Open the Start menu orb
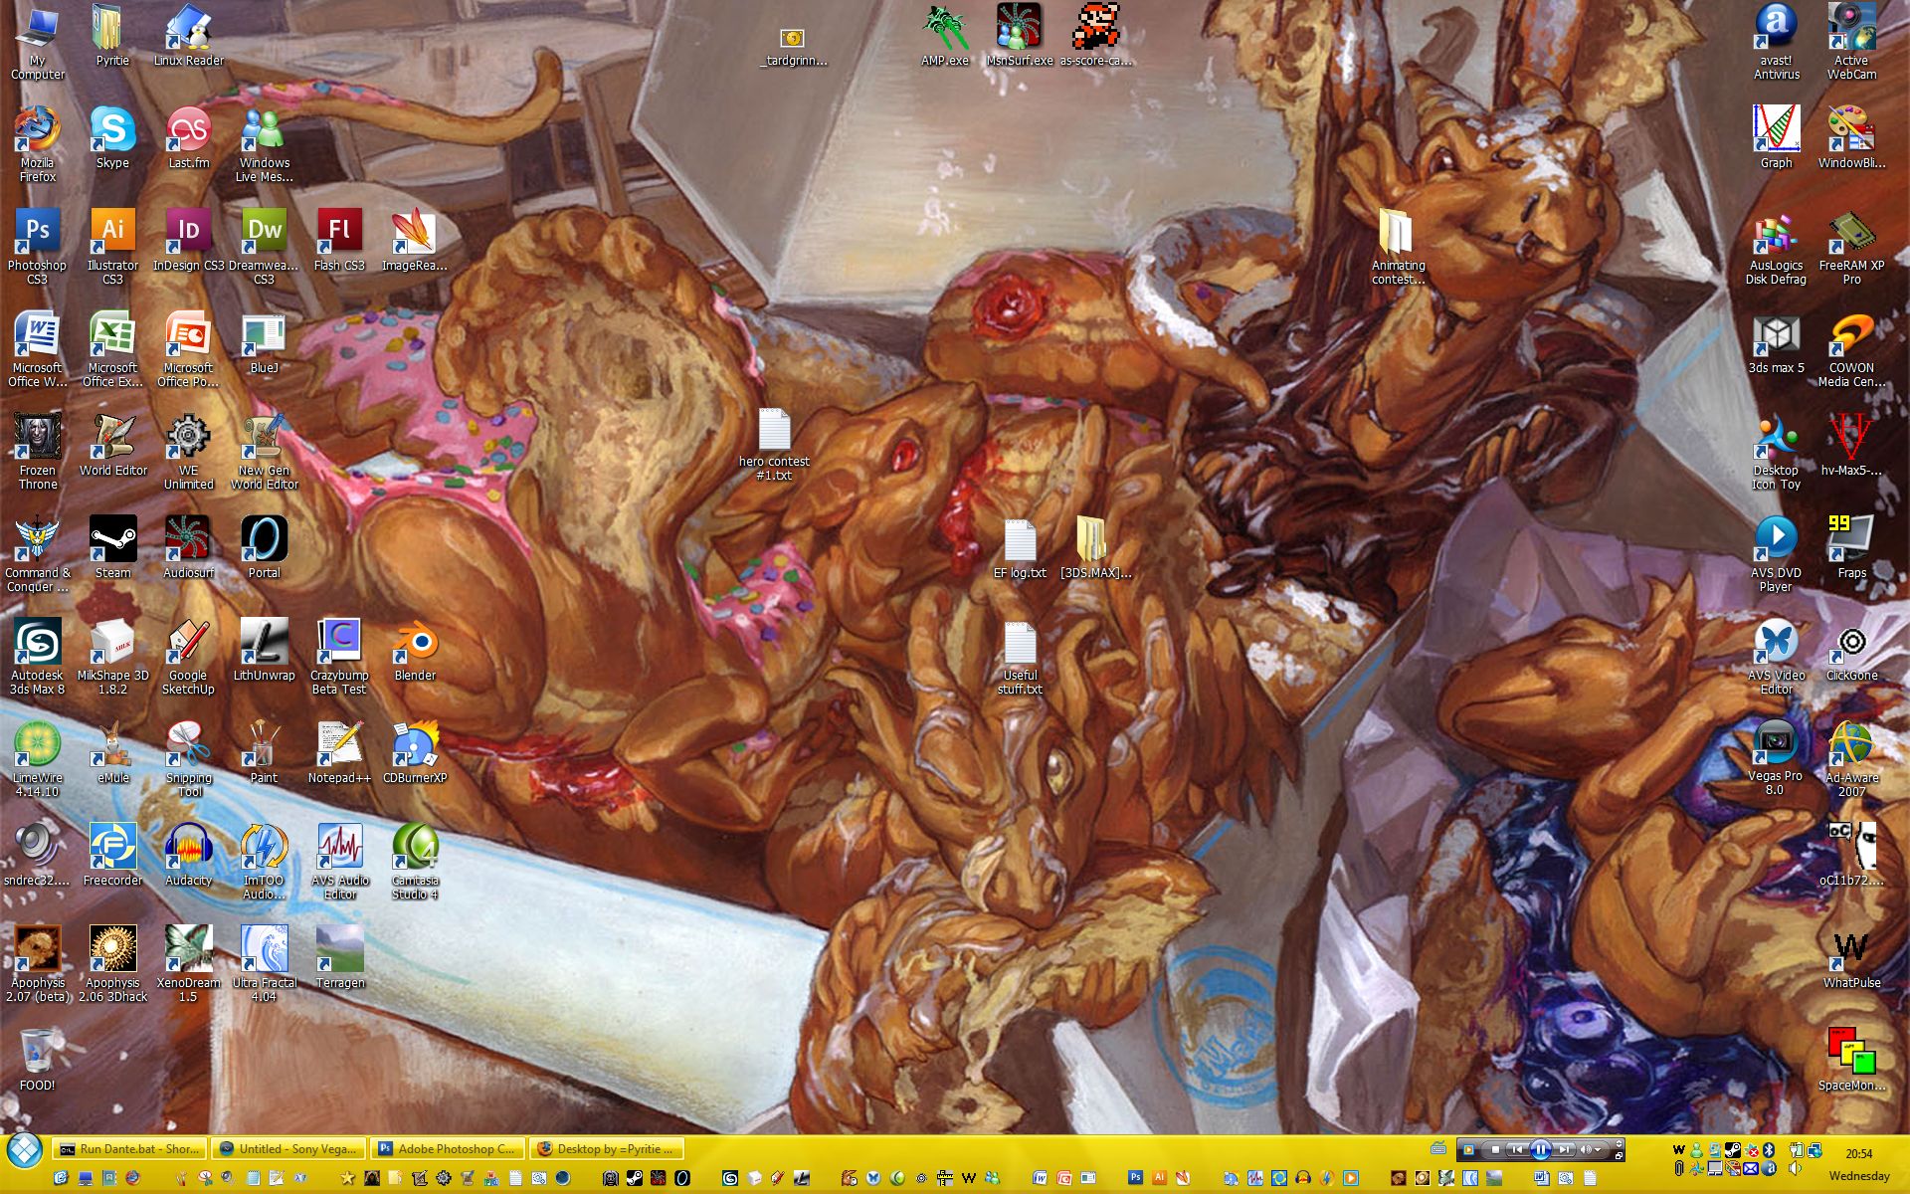 pyautogui.click(x=24, y=1150)
